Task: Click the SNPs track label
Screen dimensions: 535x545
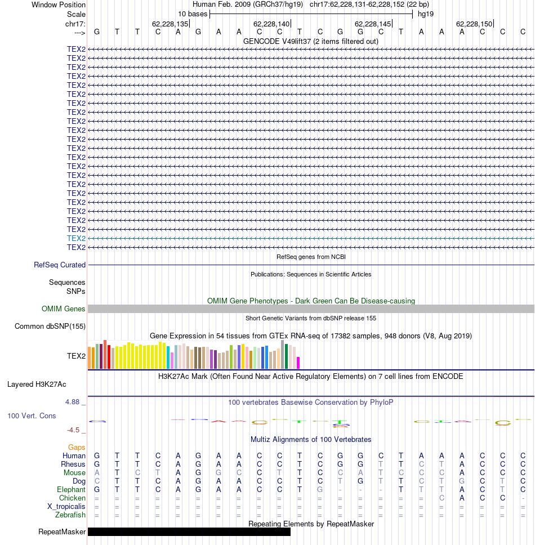Action: click(76, 291)
